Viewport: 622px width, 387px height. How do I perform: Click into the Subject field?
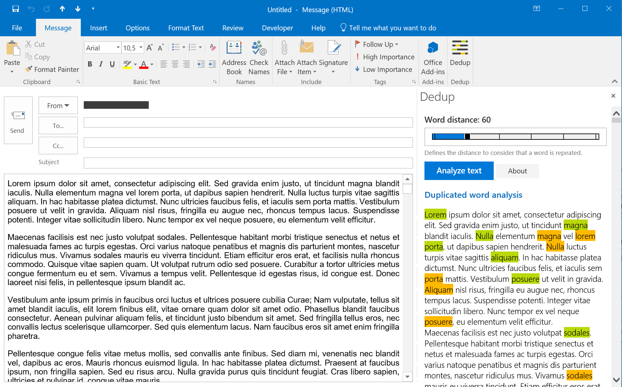248,163
